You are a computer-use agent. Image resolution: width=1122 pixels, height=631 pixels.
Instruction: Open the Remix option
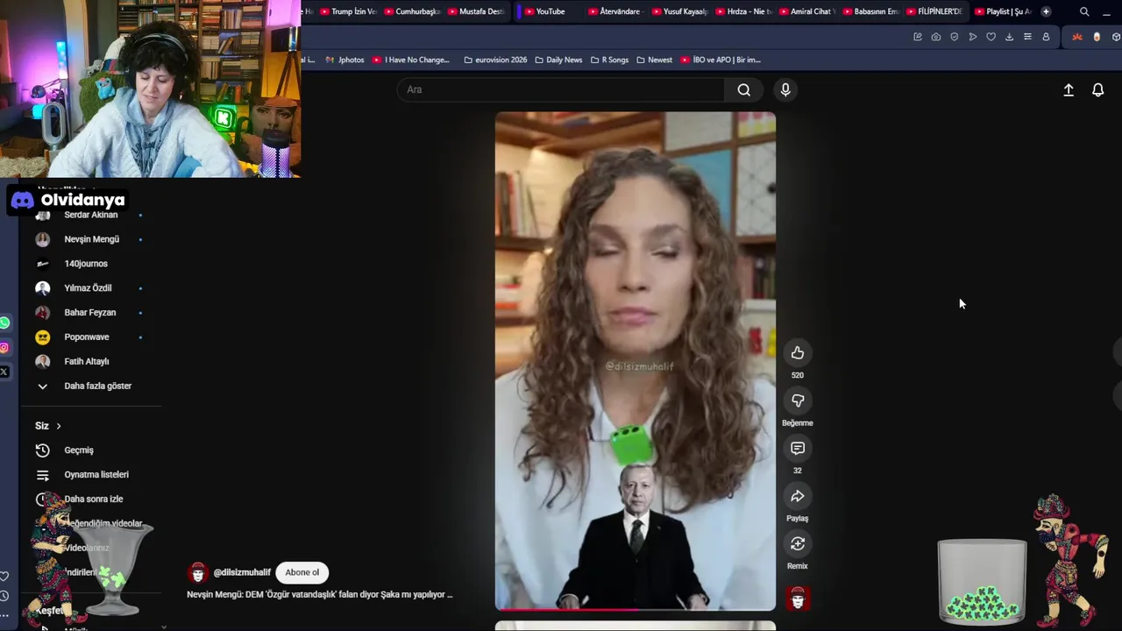tap(797, 544)
